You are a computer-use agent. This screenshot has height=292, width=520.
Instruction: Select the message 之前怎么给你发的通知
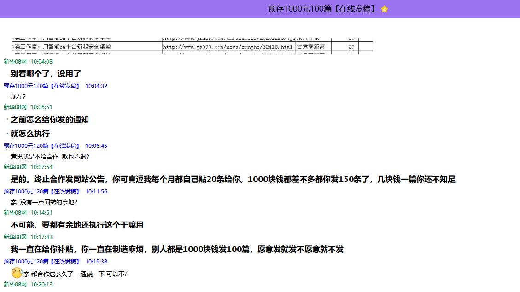(x=50, y=119)
